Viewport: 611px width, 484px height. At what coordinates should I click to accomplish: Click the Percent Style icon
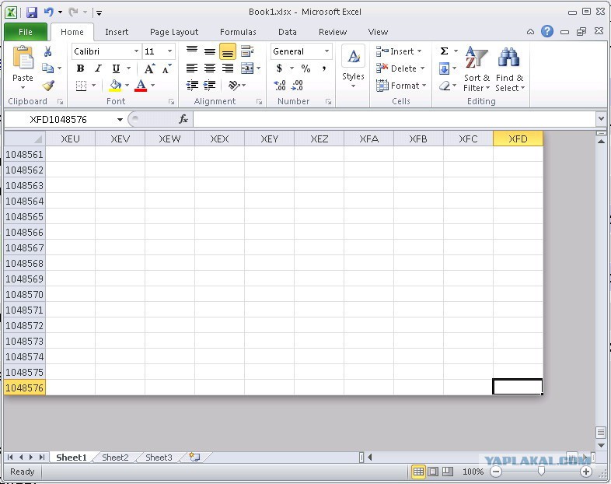tap(306, 68)
